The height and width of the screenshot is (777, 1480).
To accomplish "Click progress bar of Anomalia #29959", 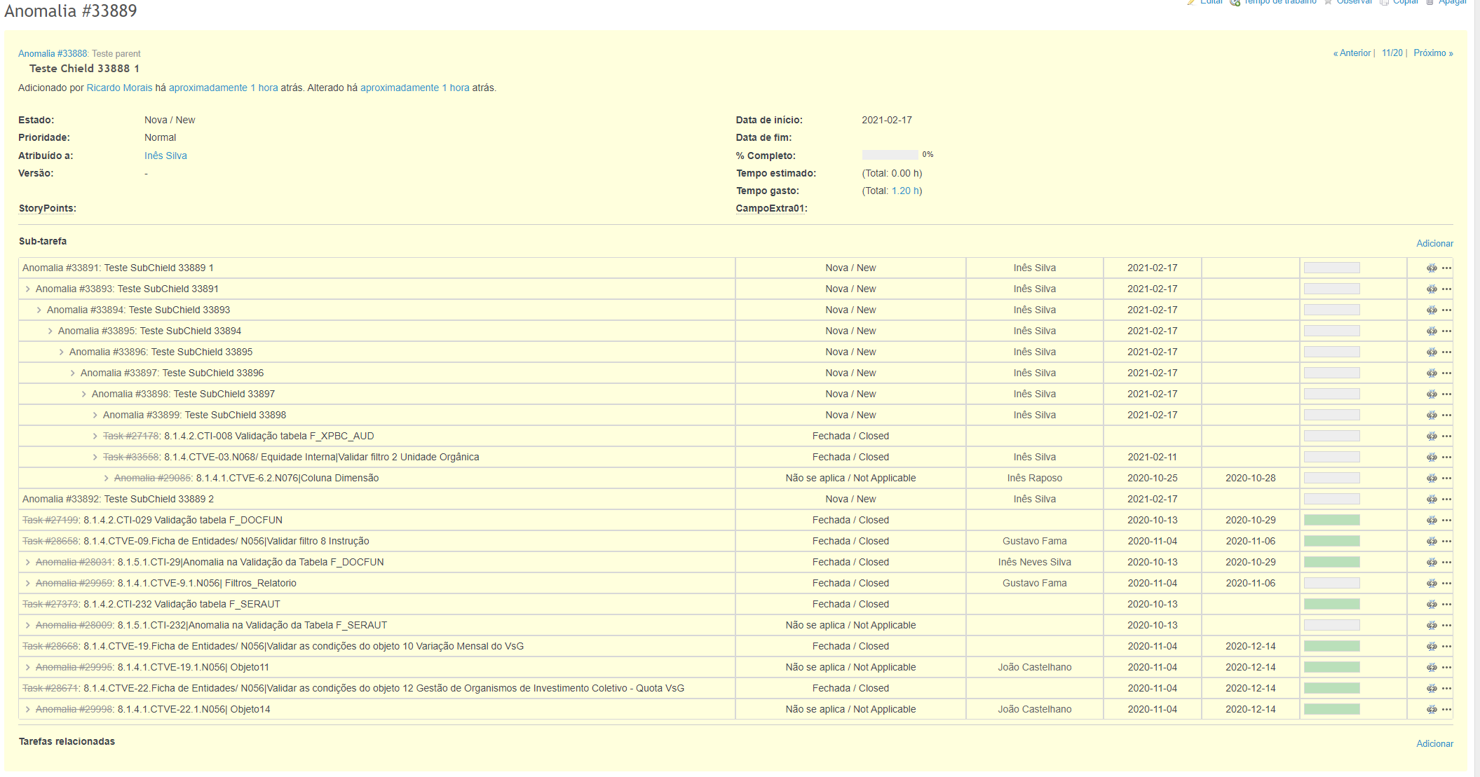I will [1331, 583].
